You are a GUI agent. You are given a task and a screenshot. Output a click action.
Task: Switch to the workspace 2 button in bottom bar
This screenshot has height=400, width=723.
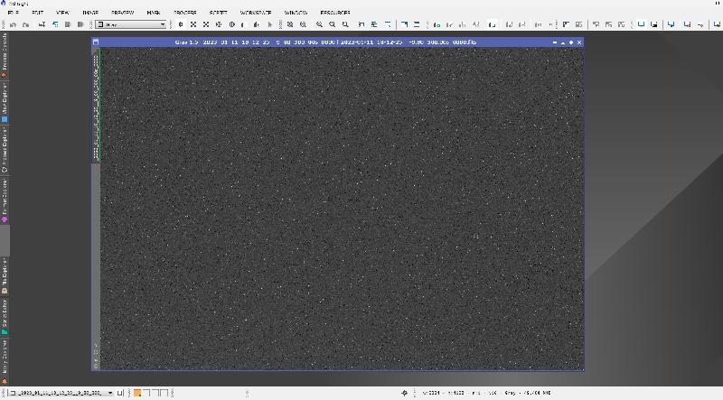(x=146, y=393)
